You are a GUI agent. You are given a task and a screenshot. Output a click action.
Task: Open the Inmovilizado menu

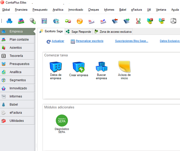[76, 10]
